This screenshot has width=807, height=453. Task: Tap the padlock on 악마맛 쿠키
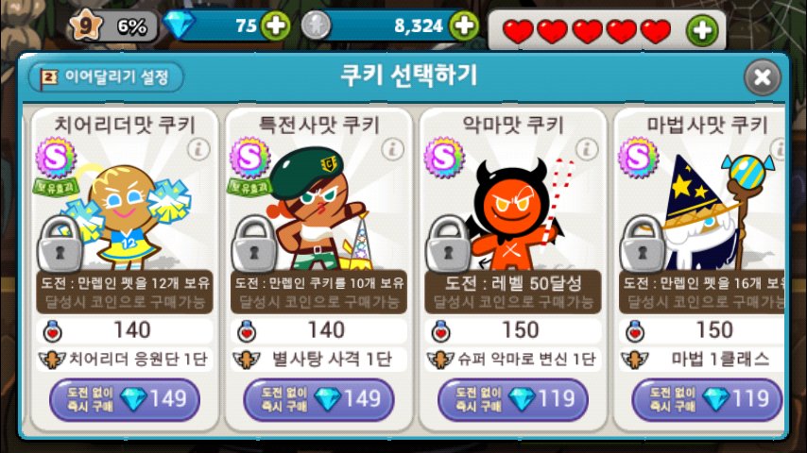point(448,243)
